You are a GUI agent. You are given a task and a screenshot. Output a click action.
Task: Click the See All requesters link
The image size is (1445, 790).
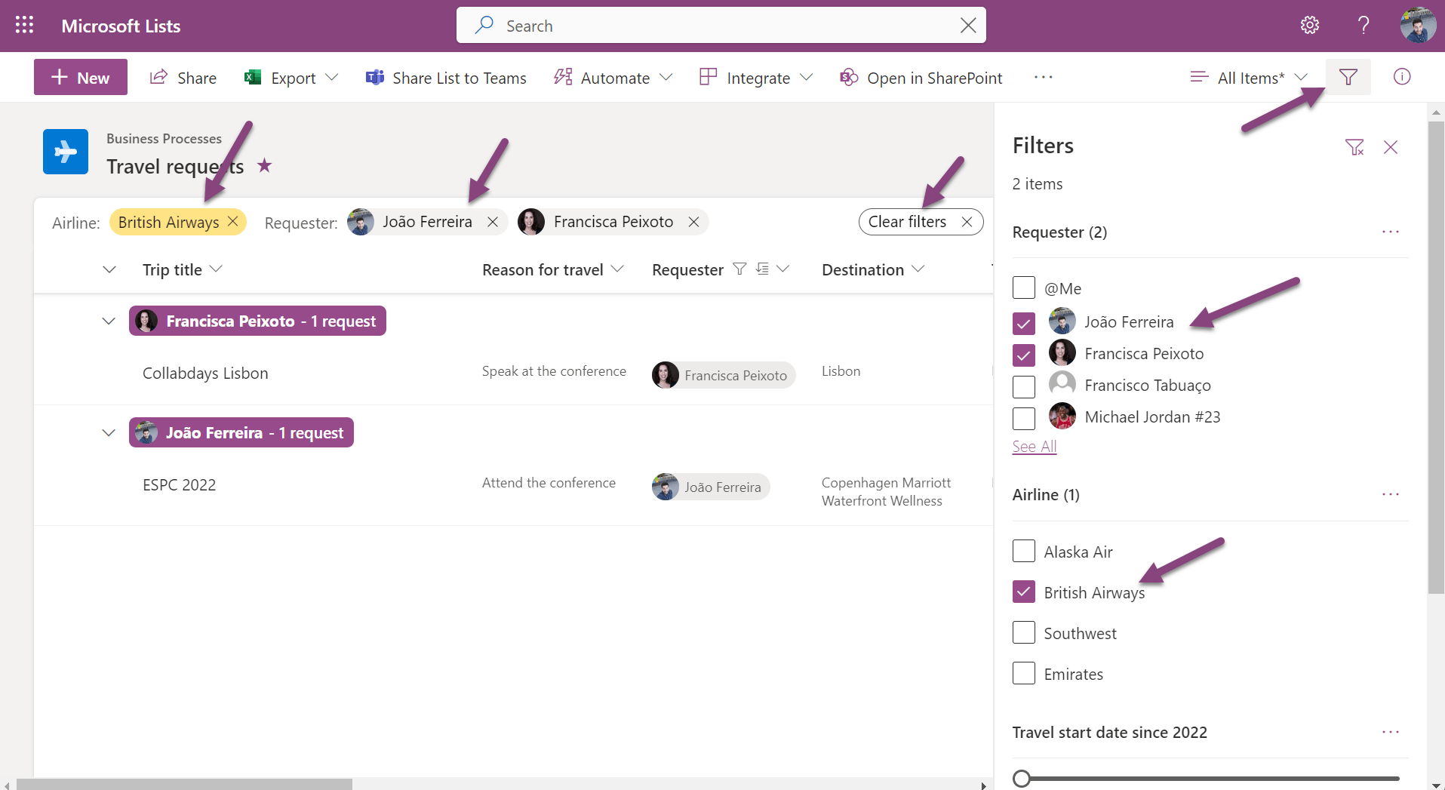point(1035,447)
